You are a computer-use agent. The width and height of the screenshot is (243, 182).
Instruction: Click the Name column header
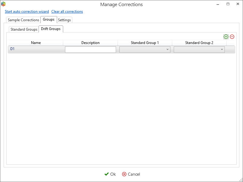[x=36, y=43]
